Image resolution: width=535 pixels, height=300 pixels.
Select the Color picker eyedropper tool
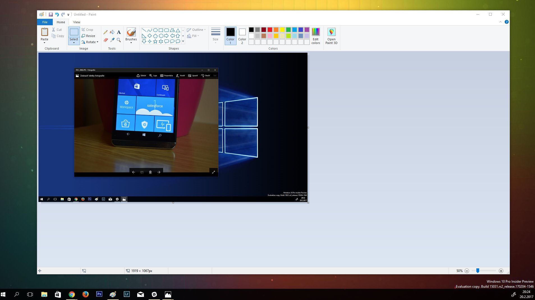[112, 40]
